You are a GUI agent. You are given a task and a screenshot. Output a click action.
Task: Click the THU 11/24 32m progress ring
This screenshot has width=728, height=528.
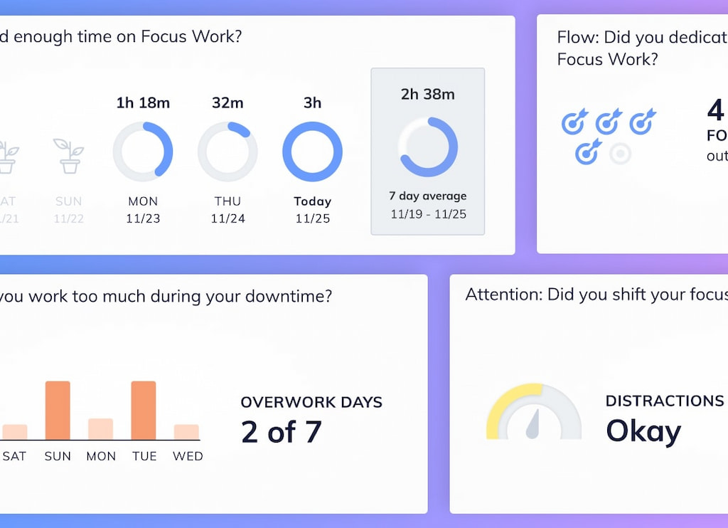pos(227,149)
